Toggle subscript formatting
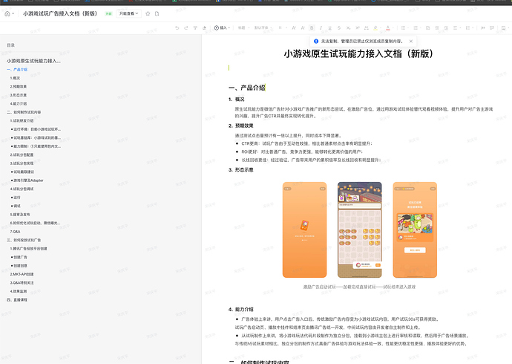This screenshot has height=364, width=512. pos(349,27)
